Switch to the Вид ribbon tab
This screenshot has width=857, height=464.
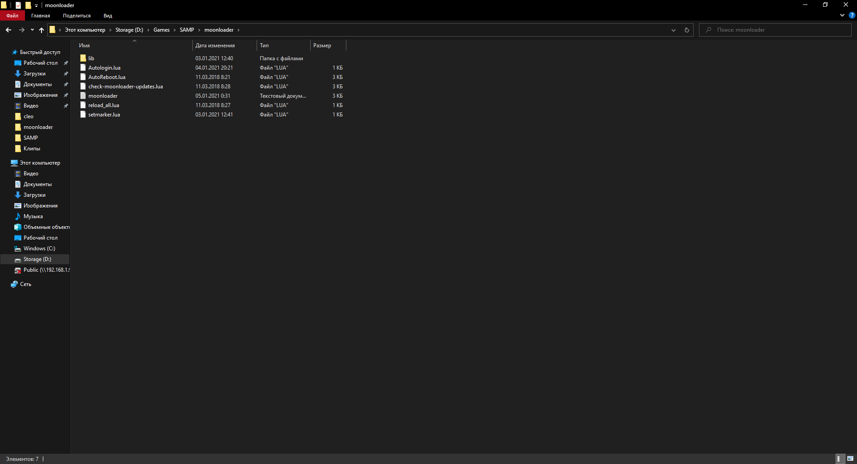(108, 16)
